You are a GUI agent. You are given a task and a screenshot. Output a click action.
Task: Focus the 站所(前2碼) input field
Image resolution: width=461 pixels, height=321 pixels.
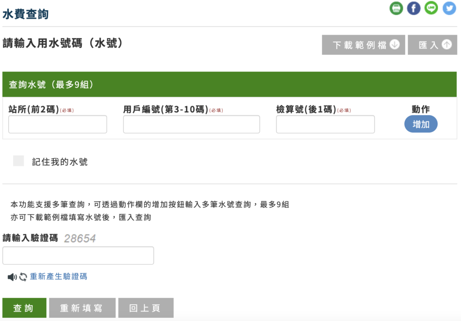(x=58, y=124)
